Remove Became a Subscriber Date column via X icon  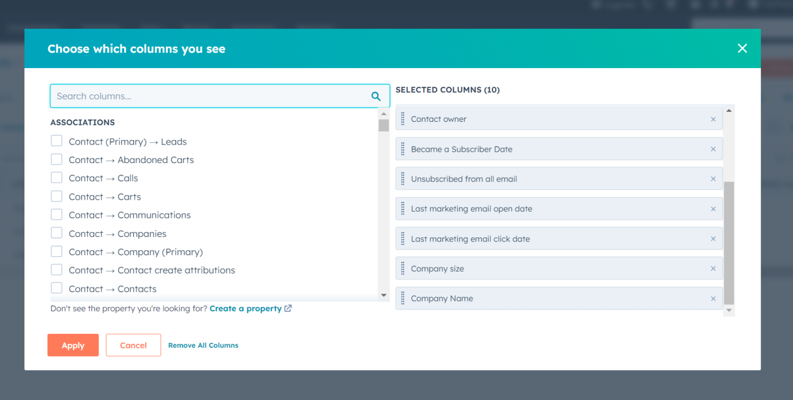coord(713,149)
